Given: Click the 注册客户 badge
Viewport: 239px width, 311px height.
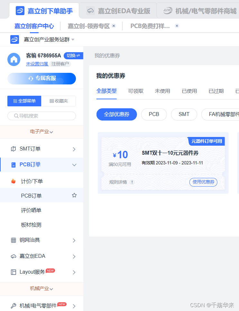Looking at the screenshot, I should point(60,64).
